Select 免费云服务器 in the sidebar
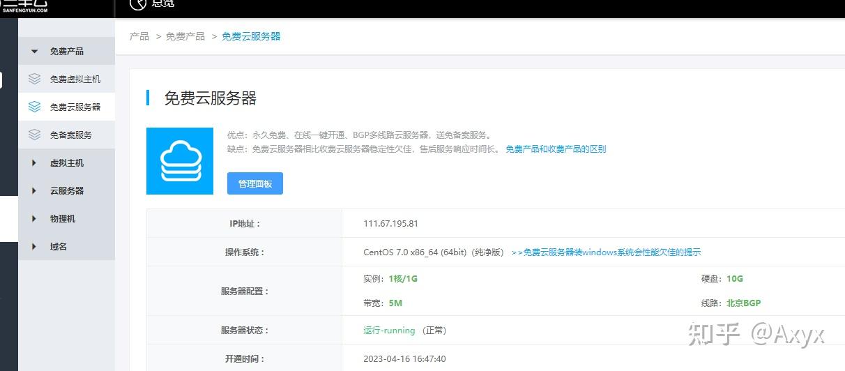Viewport: 845px width, 371px height. pyautogui.click(x=67, y=107)
